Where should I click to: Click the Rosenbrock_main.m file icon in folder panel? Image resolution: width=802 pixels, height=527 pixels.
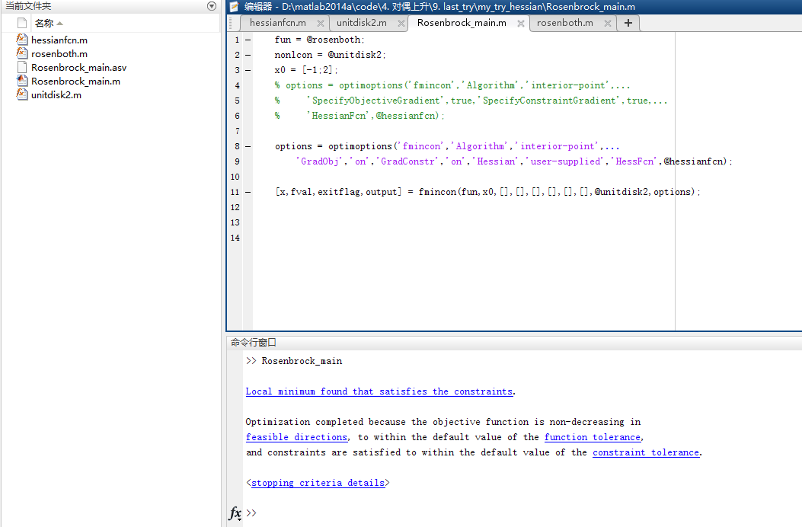pyautogui.click(x=22, y=81)
